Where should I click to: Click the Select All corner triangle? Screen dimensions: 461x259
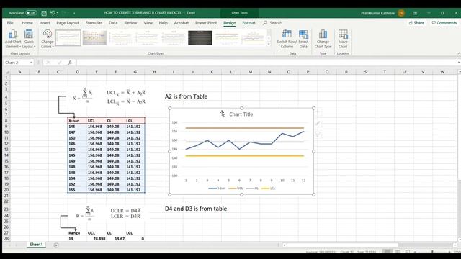[7, 72]
